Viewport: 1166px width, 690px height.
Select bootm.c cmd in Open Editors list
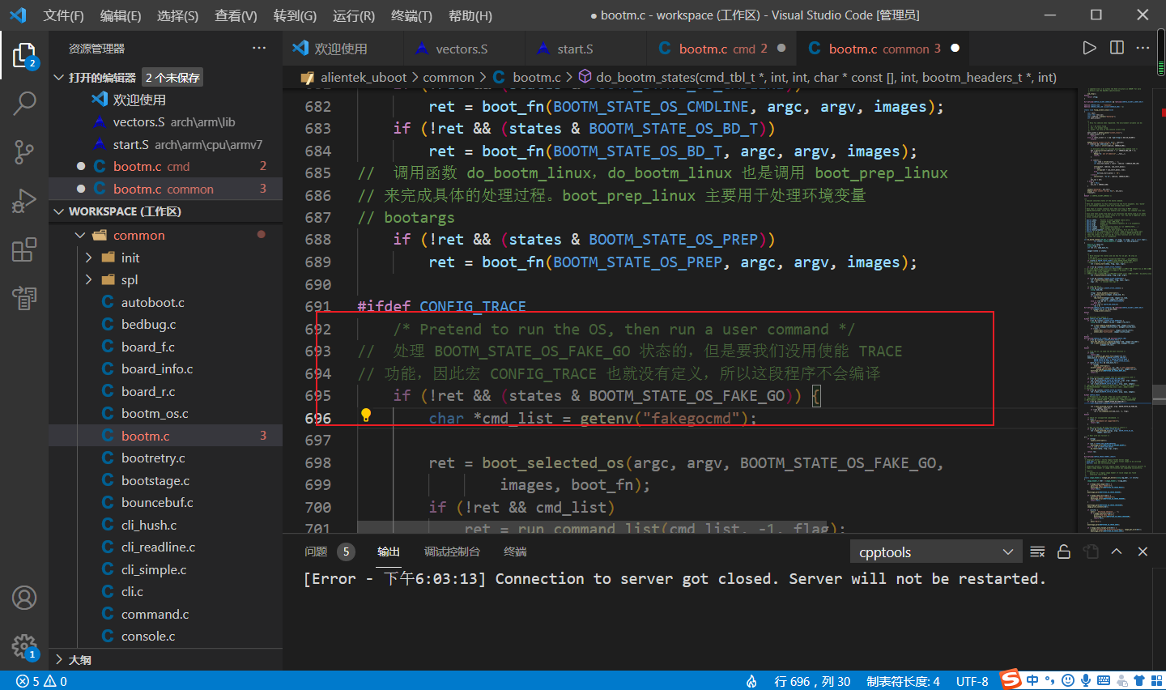tap(165, 166)
